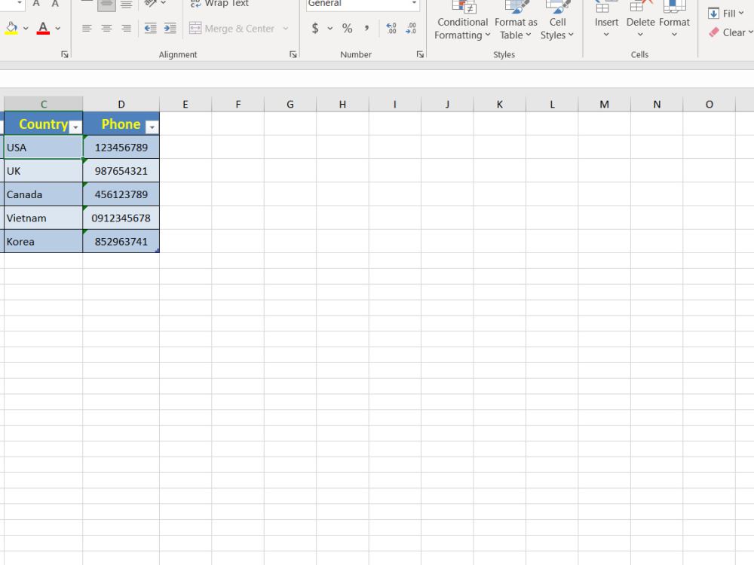Toggle Wrap Text
Screen dimensions: 754x565
(219, 4)
